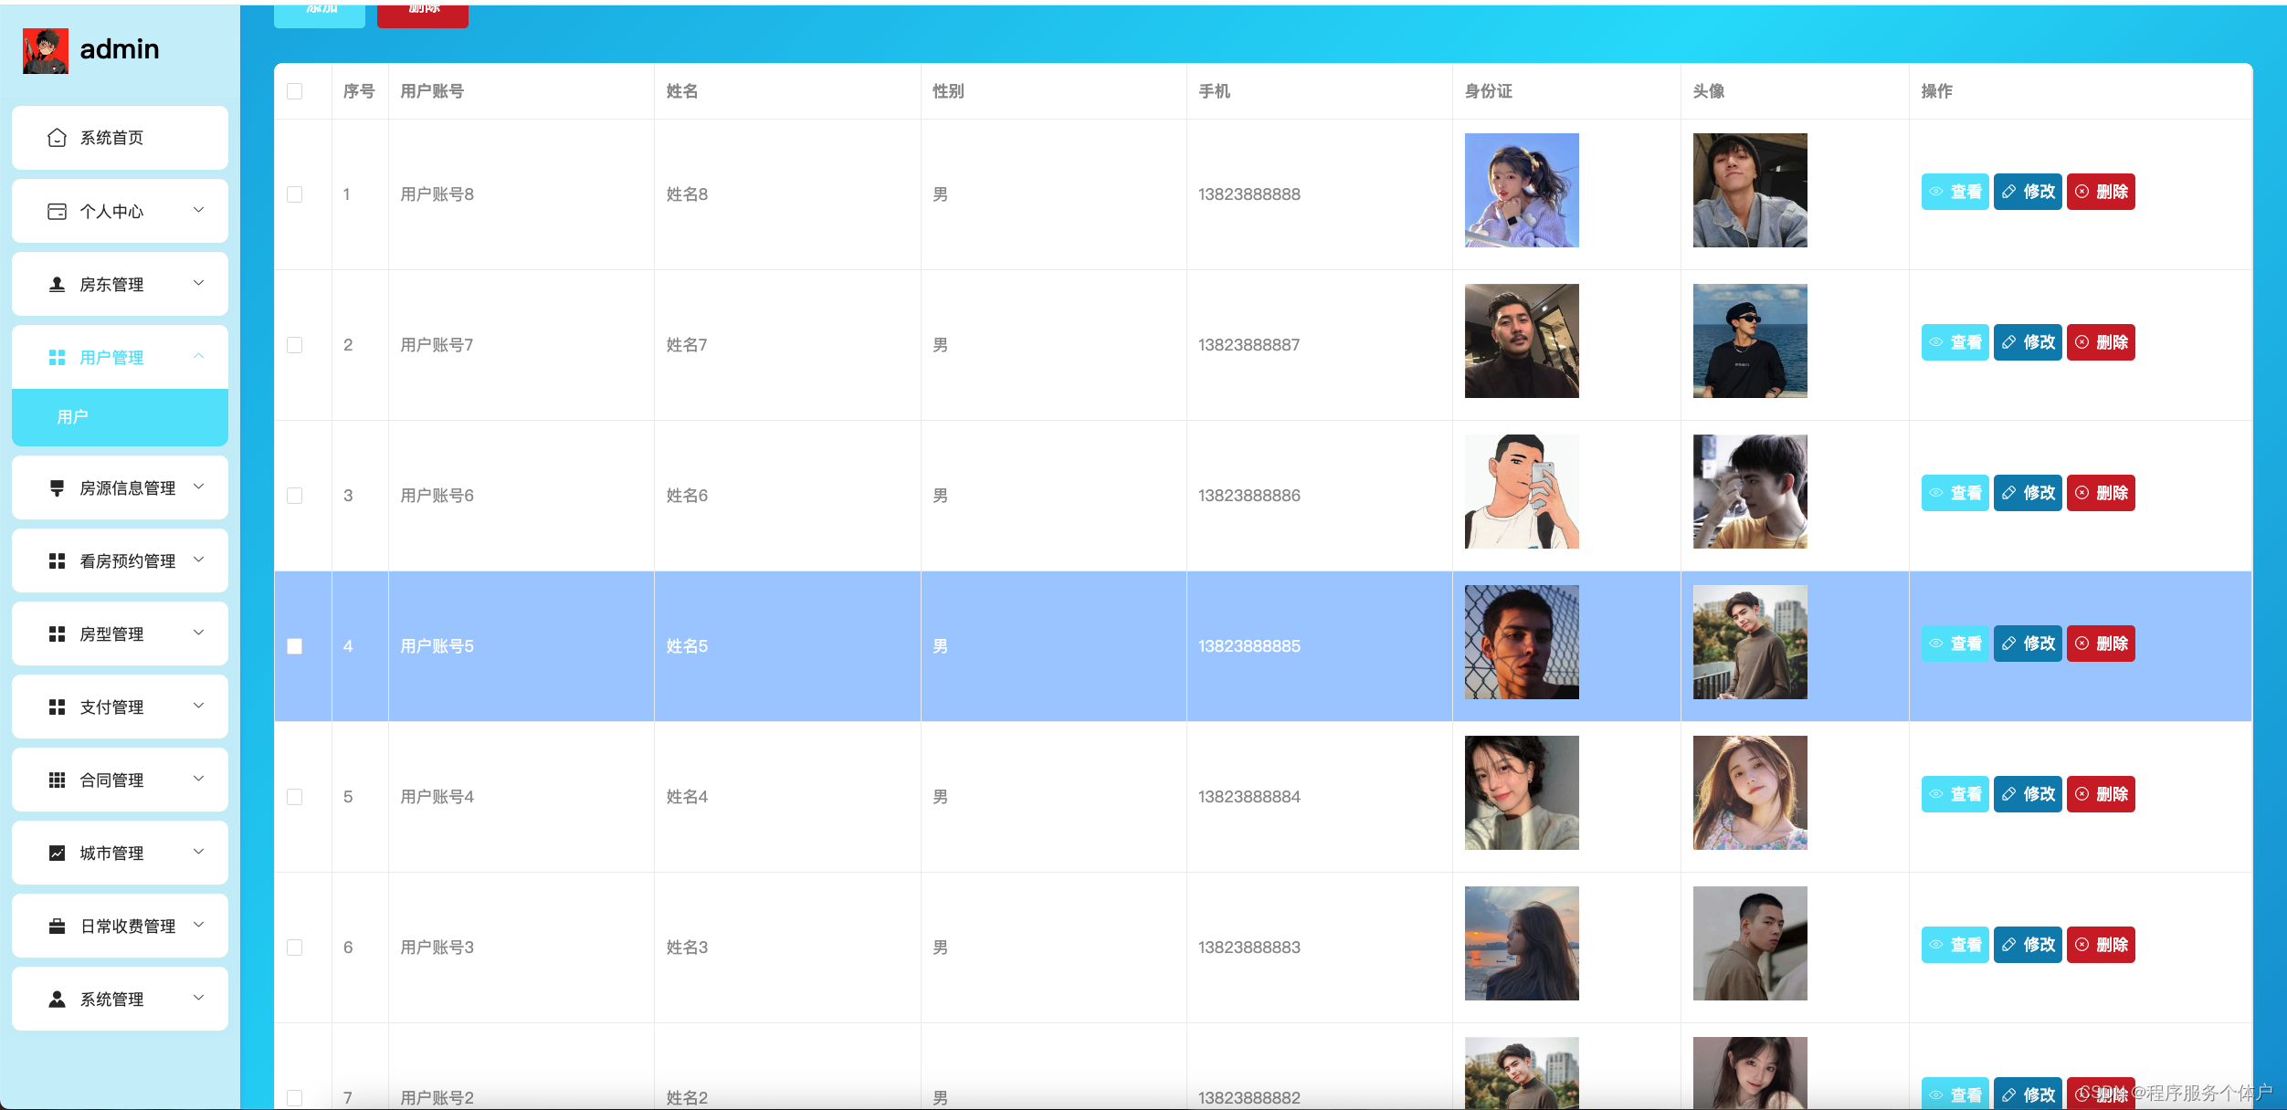The width and height of the screenshot is (2287, 1110).
Task: Click the chart icon beside 城市管理
Action: pyautogui.click(x=57, y=853)
